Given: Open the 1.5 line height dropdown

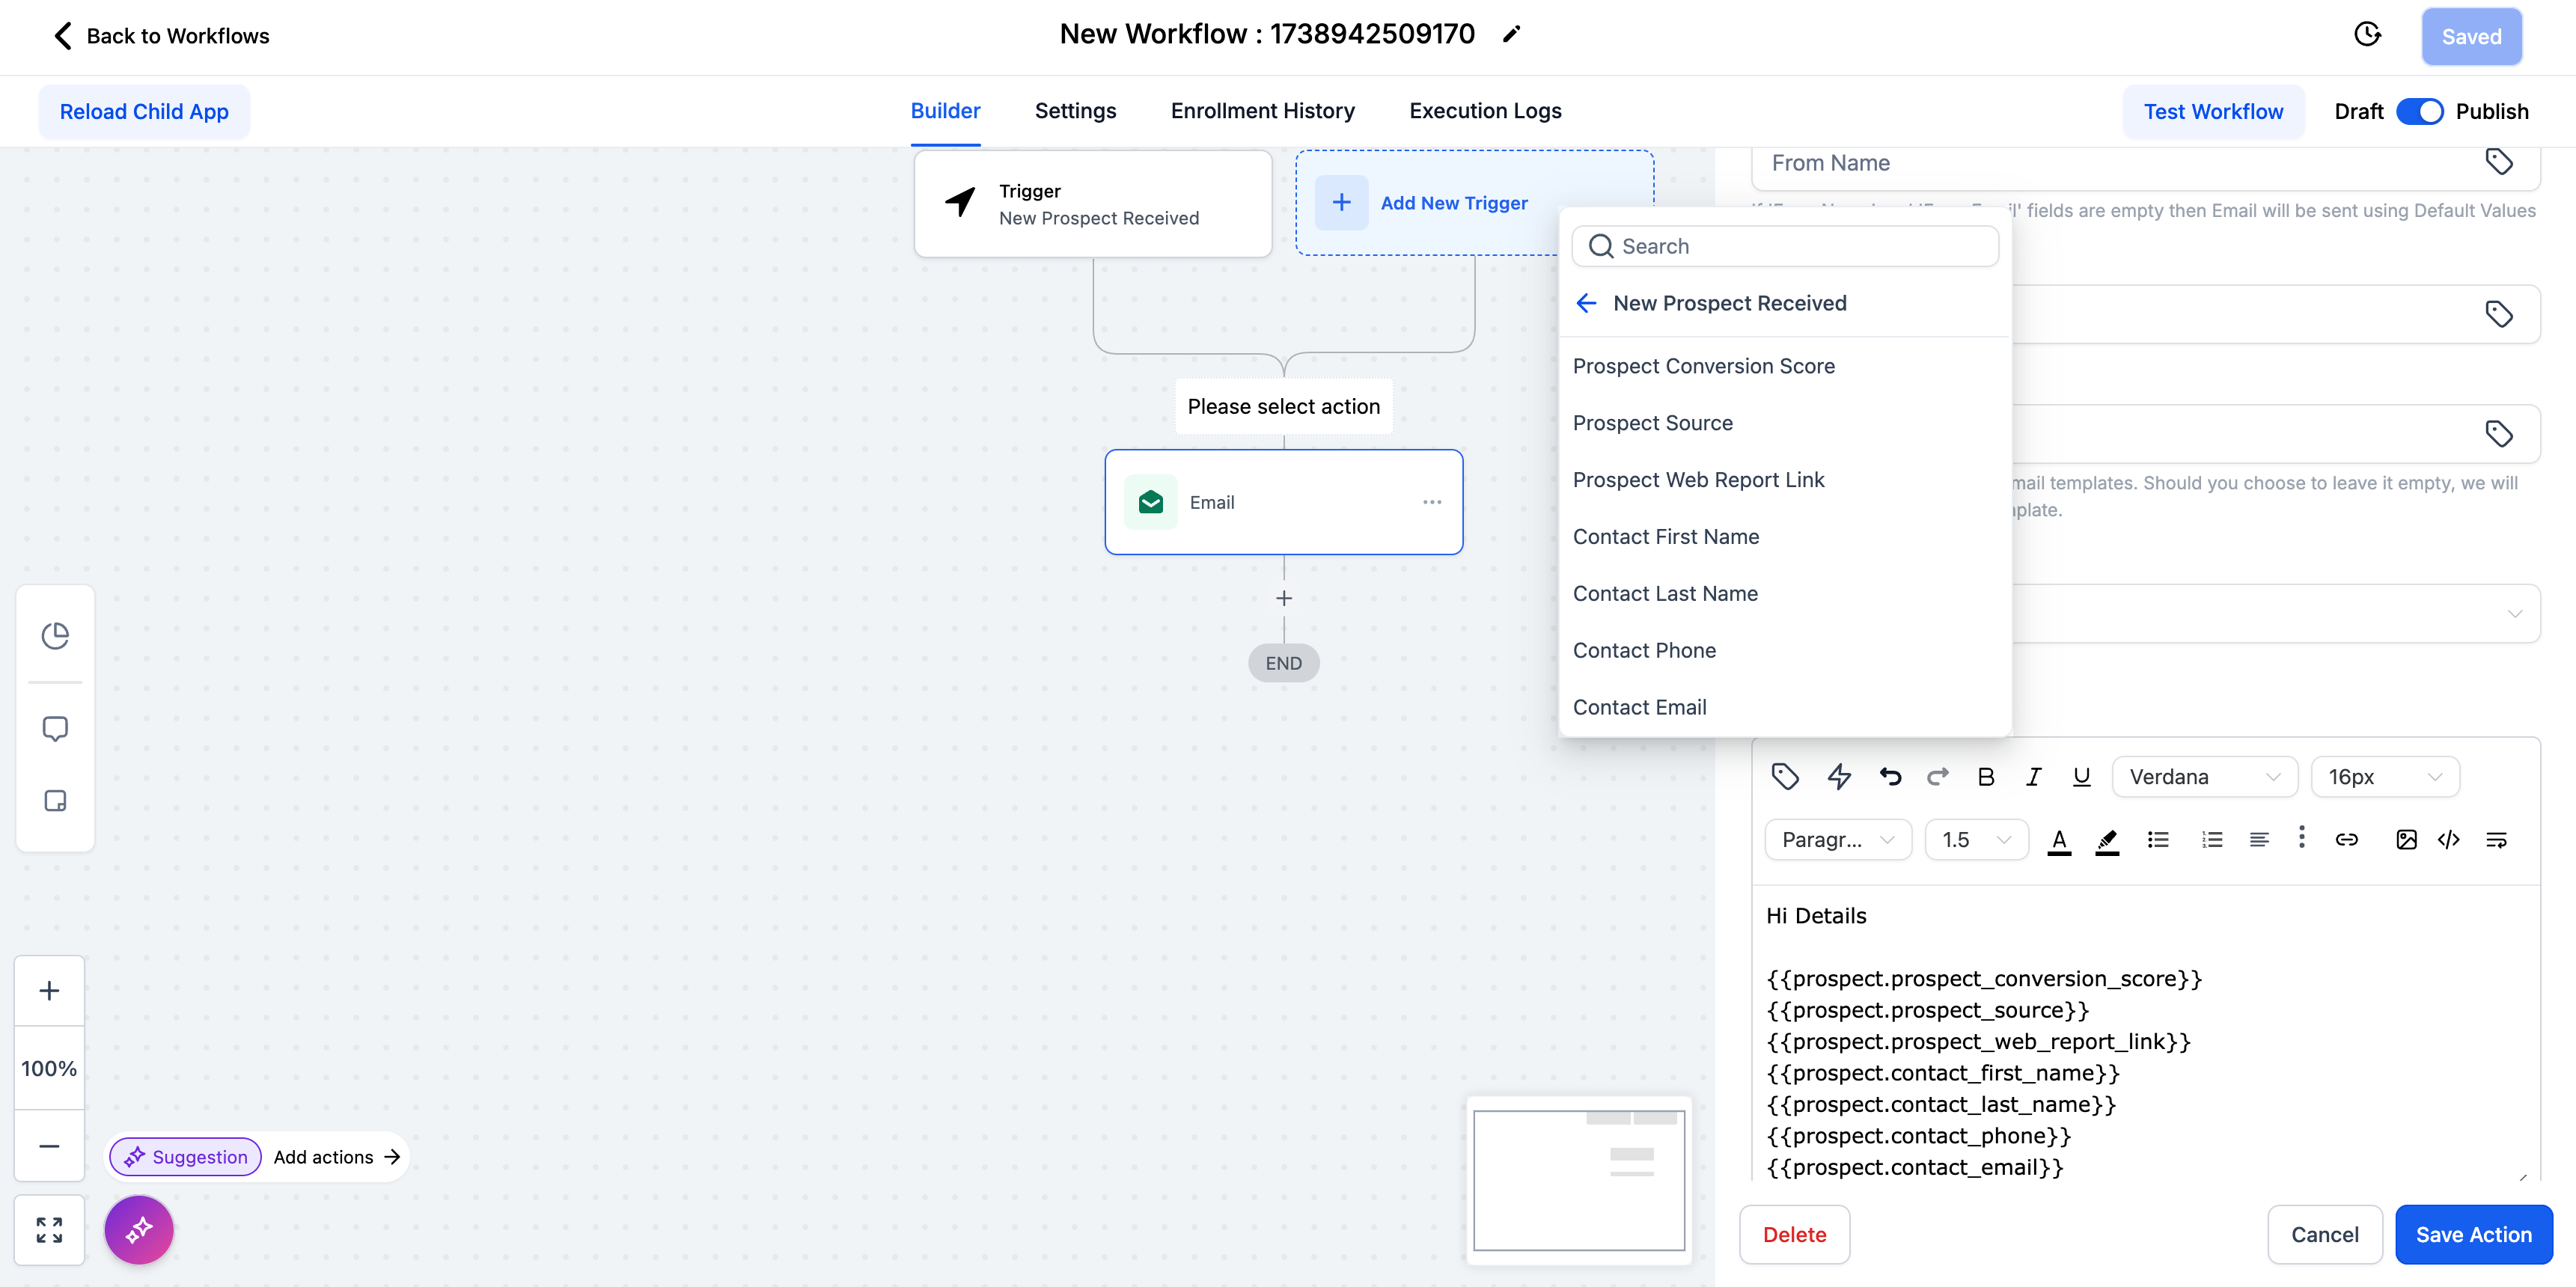Looking at the screenshot, I should [x=1976, y=840].
